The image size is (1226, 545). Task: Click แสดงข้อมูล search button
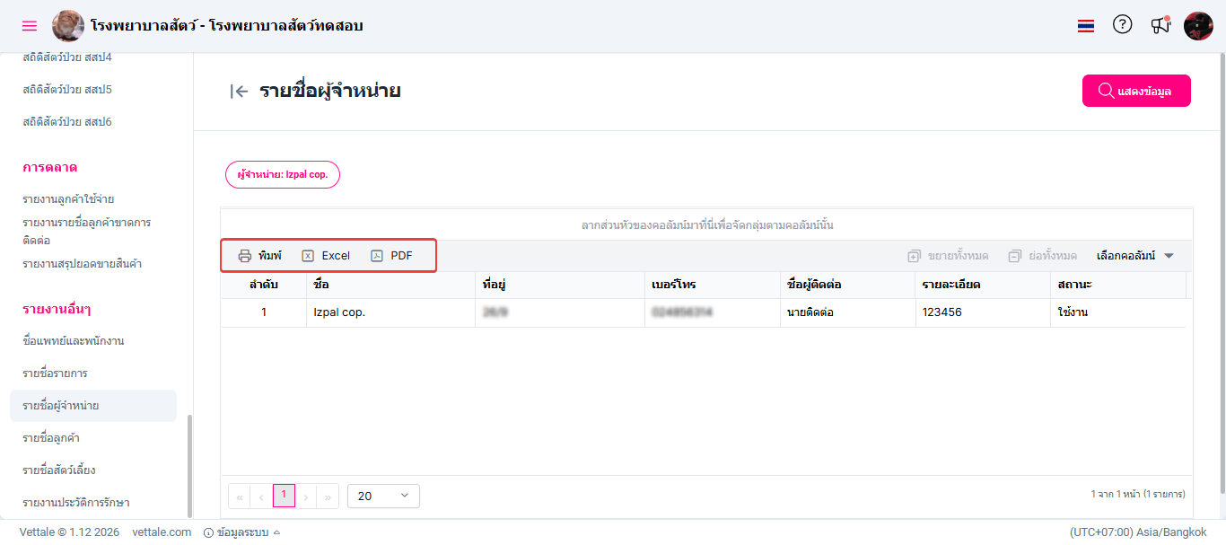1136,91
